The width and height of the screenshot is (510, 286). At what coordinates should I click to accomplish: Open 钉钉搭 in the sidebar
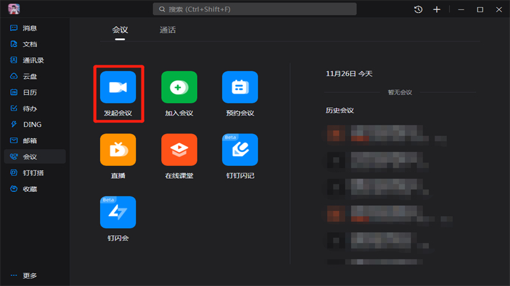pos(35,173)
